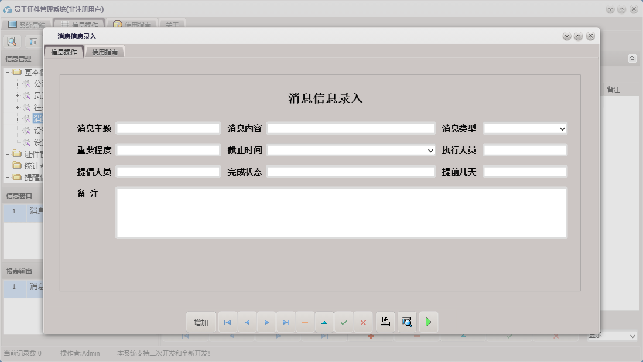Click the red delete record icon
643x362 pixels.
(x=305, y=322)
